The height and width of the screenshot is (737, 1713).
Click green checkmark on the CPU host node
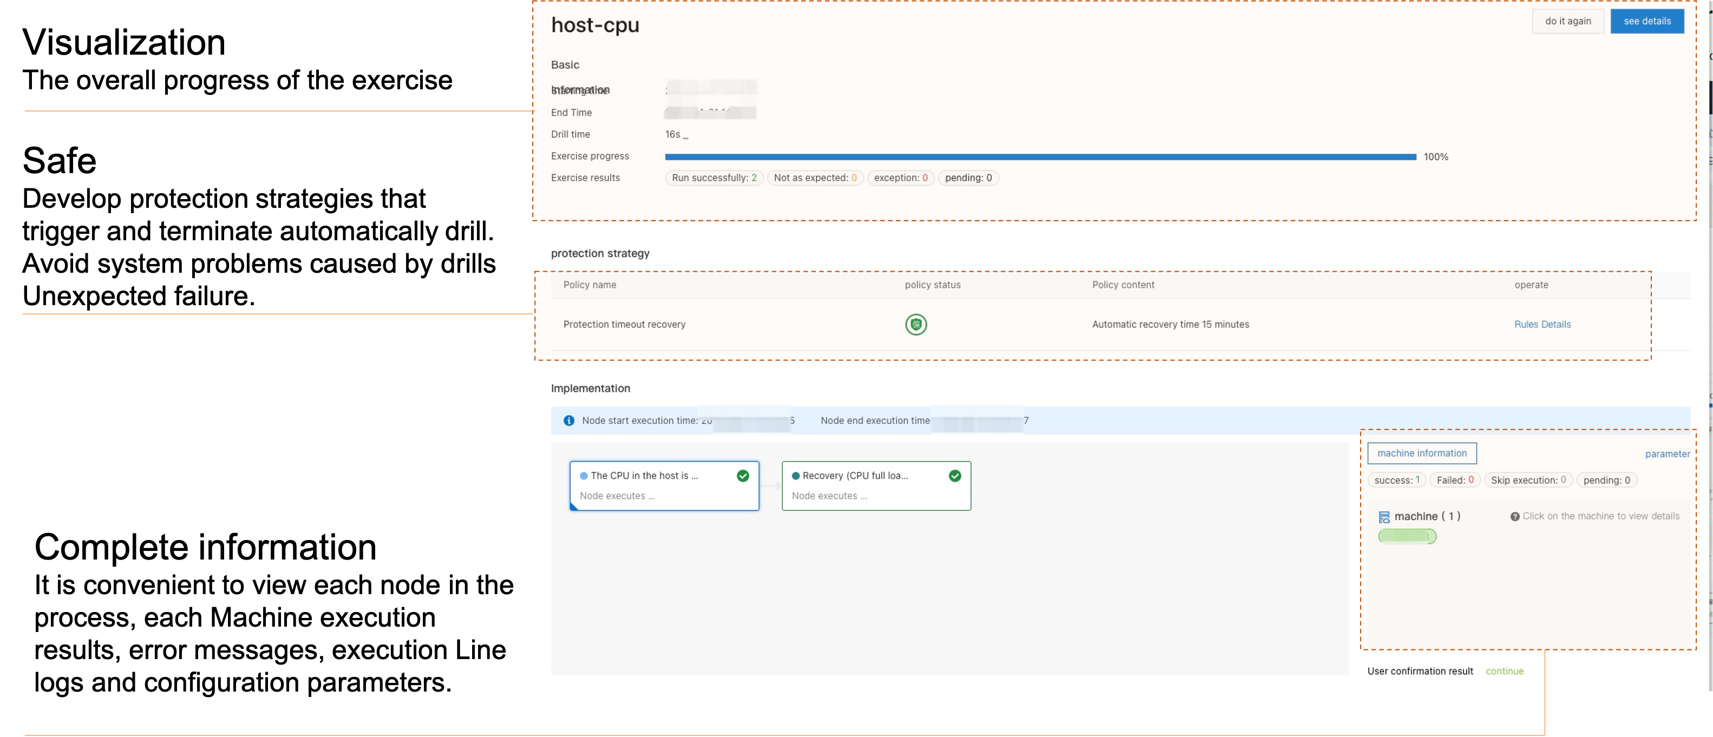[743, 476]
